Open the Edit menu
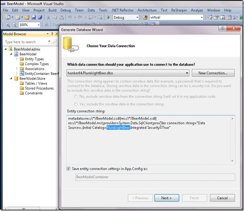 click(15, 10)
